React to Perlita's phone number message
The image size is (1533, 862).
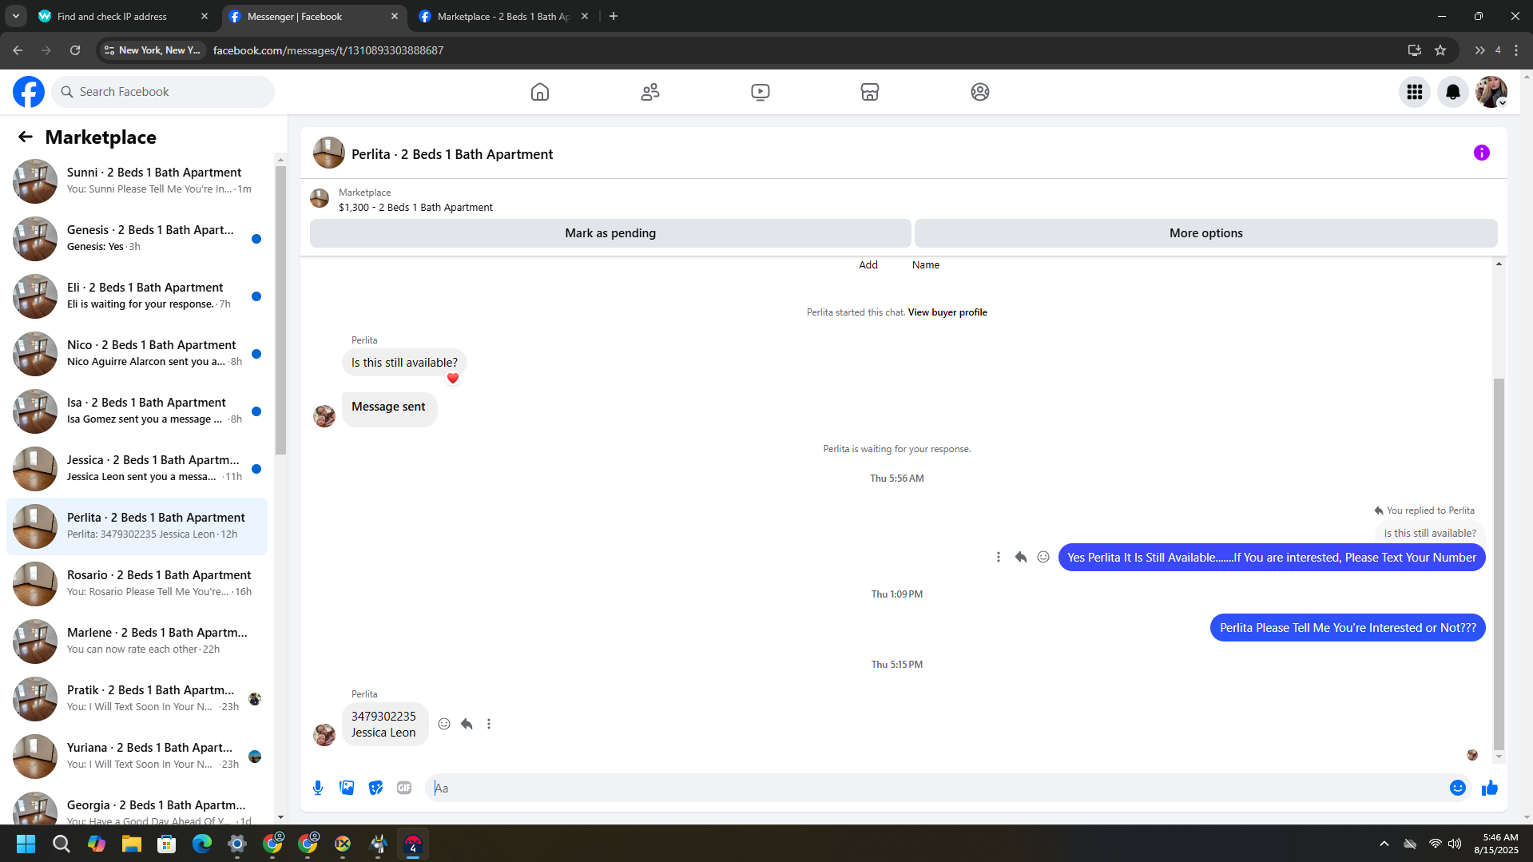point(444,724)
